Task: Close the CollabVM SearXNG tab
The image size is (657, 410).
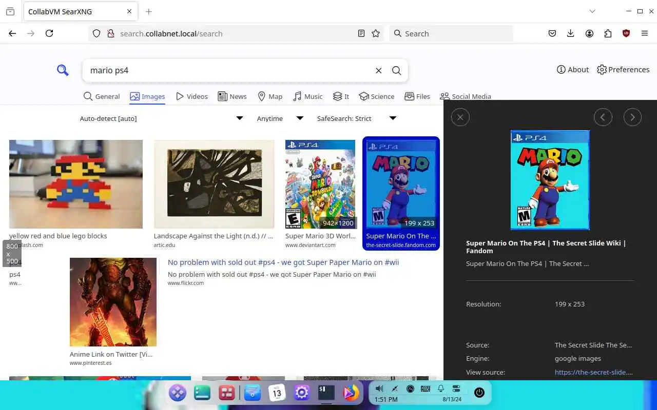Action: click(x=129, y=11)
